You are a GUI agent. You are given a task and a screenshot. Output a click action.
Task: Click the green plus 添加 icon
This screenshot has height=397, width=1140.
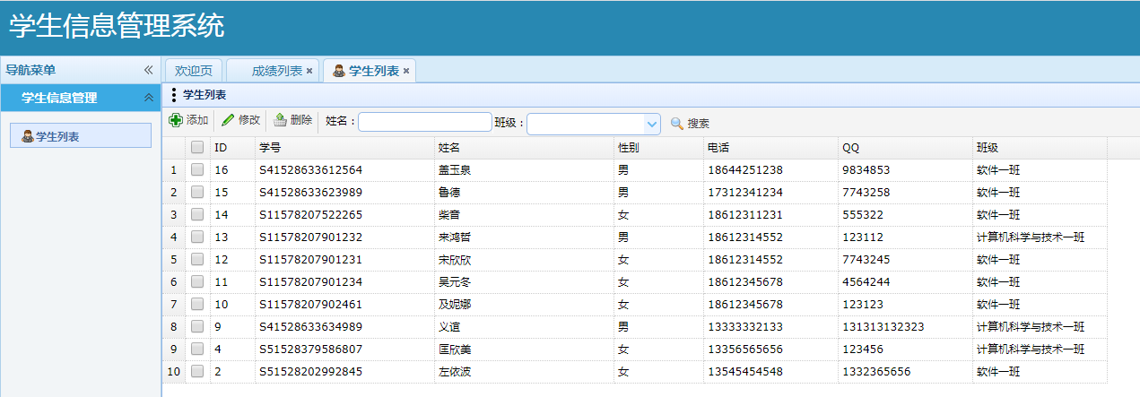[176, 121]
